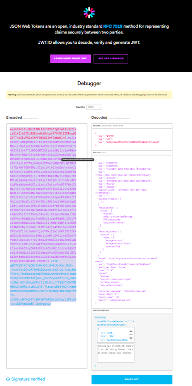Open the Algorithm RS256 dropdown
Image resolution: width=192 pixels, height=386 pixels.
coord(96,107)
